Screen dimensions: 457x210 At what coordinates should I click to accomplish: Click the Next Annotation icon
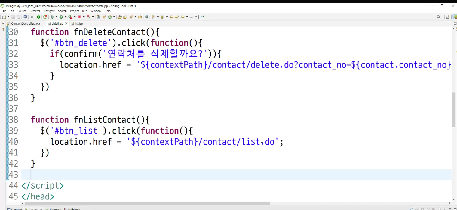(153, 17)
